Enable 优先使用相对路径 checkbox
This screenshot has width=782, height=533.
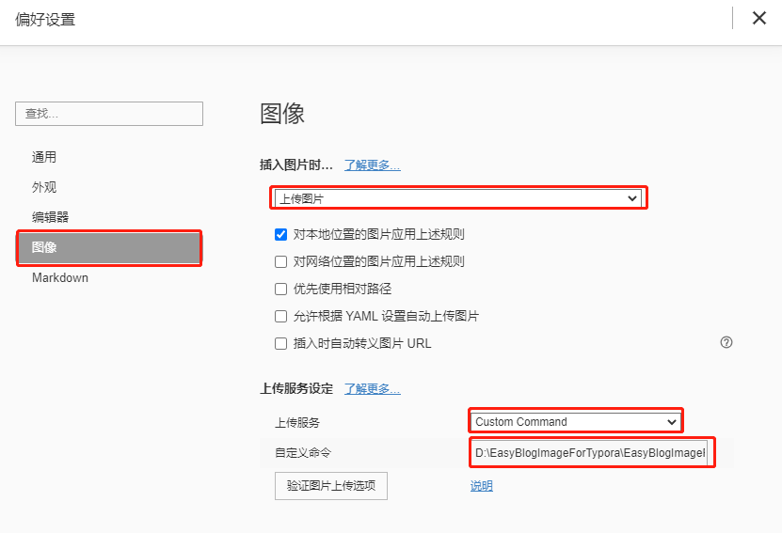pos(280,289)
